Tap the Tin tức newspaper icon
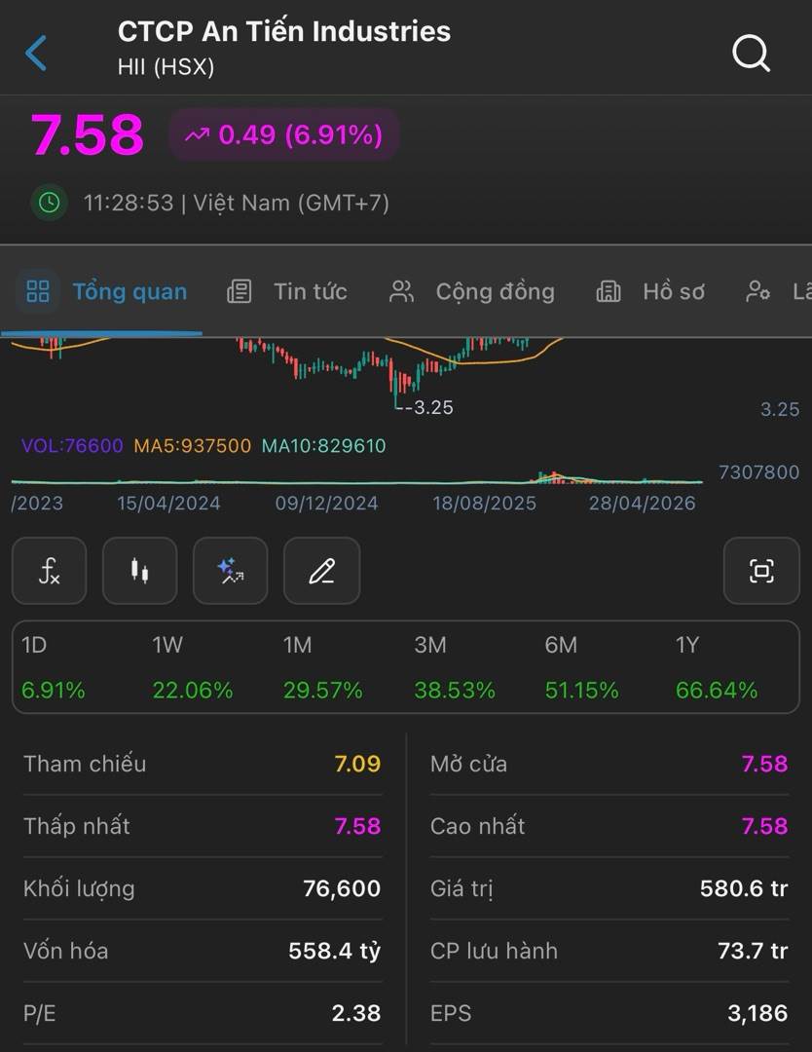Viewport: 812px width, 1052px height. point(239,291)
